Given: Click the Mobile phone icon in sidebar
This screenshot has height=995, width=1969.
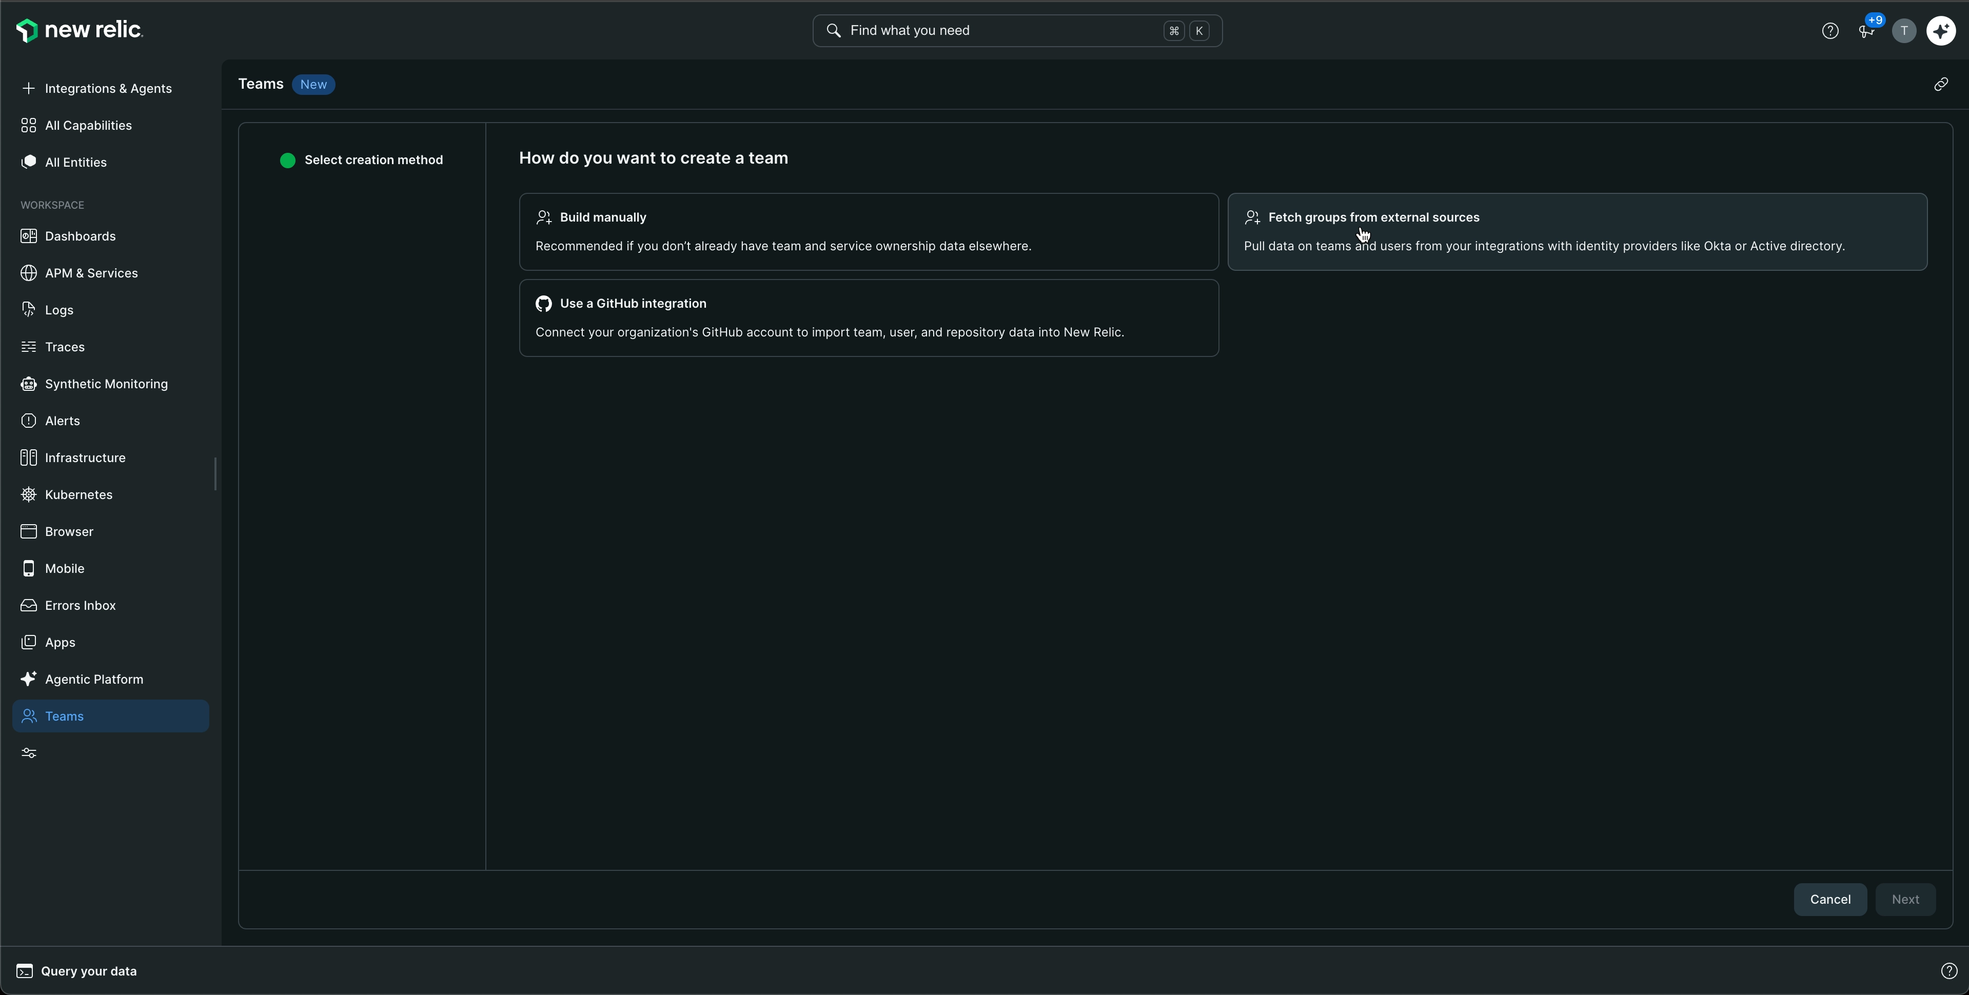Looking at the screenshot, I should (29, 569).
